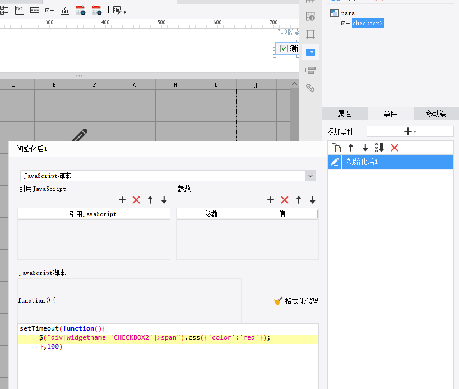459x389 pixels.
Task: Open the cell attributes sidebar icon
Action: click(310, 16)
